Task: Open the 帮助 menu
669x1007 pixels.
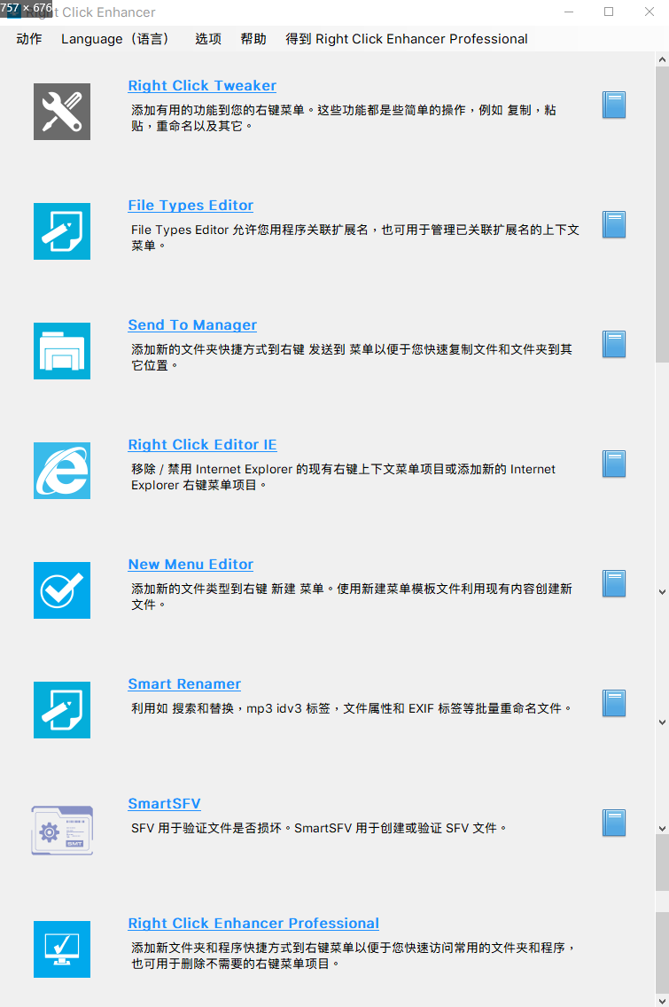Action: point(253,38)
